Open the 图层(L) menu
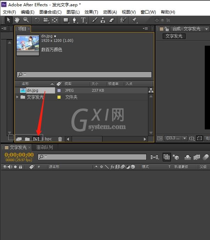Viewport: 210px width, 240px height. [73, 12]
